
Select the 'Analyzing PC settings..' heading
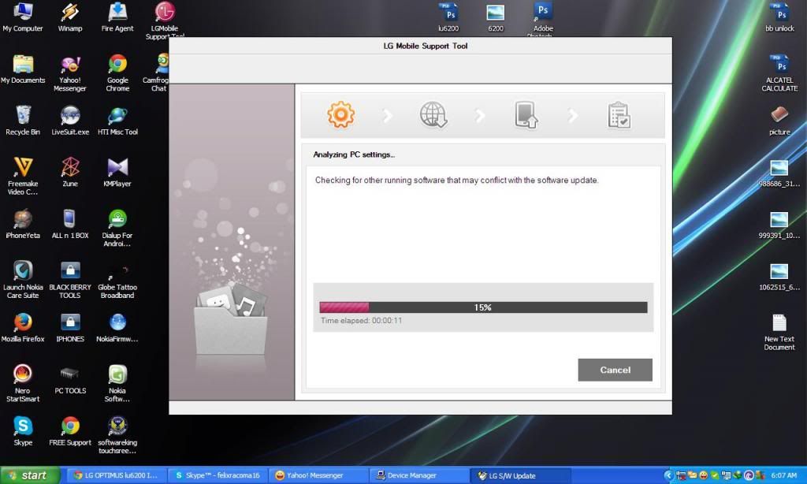354,155
